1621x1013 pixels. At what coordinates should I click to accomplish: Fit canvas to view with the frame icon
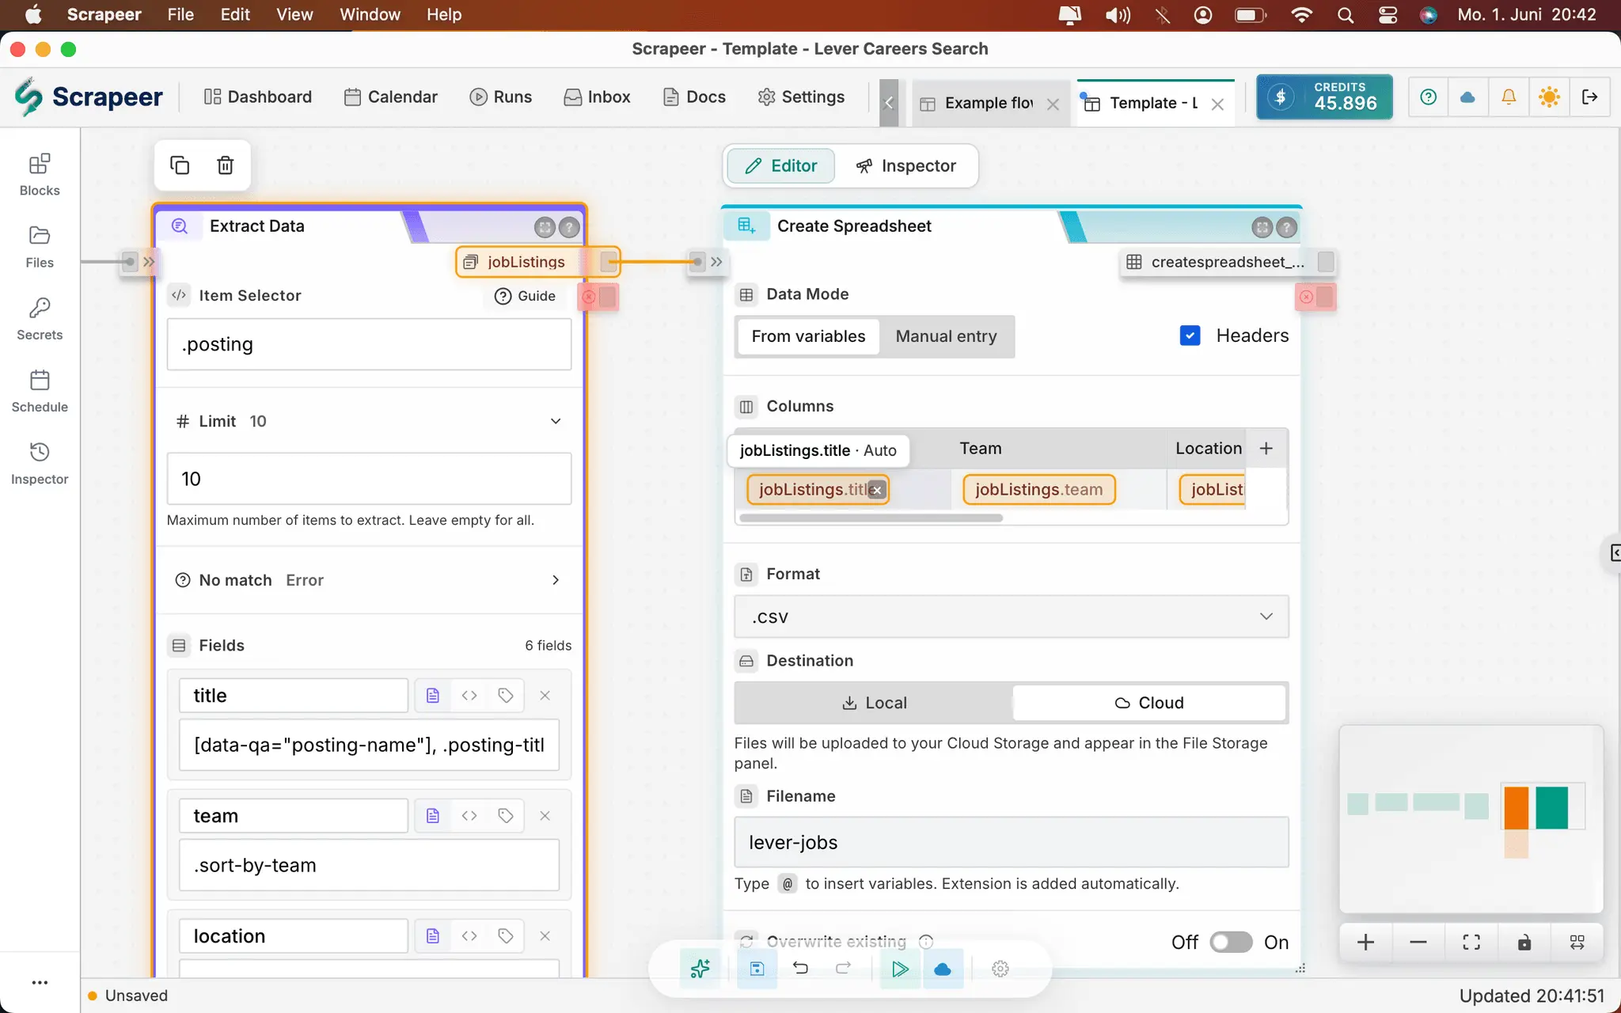[1471, 942]
